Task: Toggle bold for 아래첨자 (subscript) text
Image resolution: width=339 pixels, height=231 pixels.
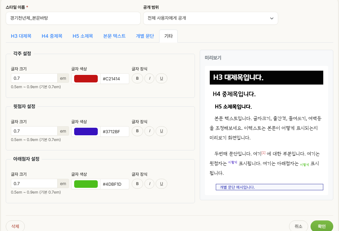Action: coord(137,184)
